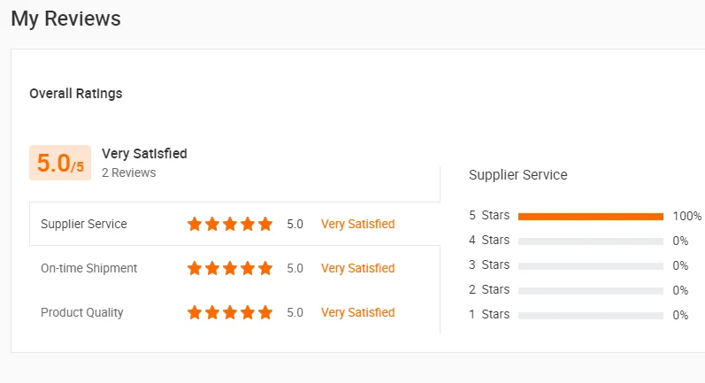Click fourth star in Supplier Service row
Image resolution: width=705 pixels, height=383 pixels.
[248, 225]
